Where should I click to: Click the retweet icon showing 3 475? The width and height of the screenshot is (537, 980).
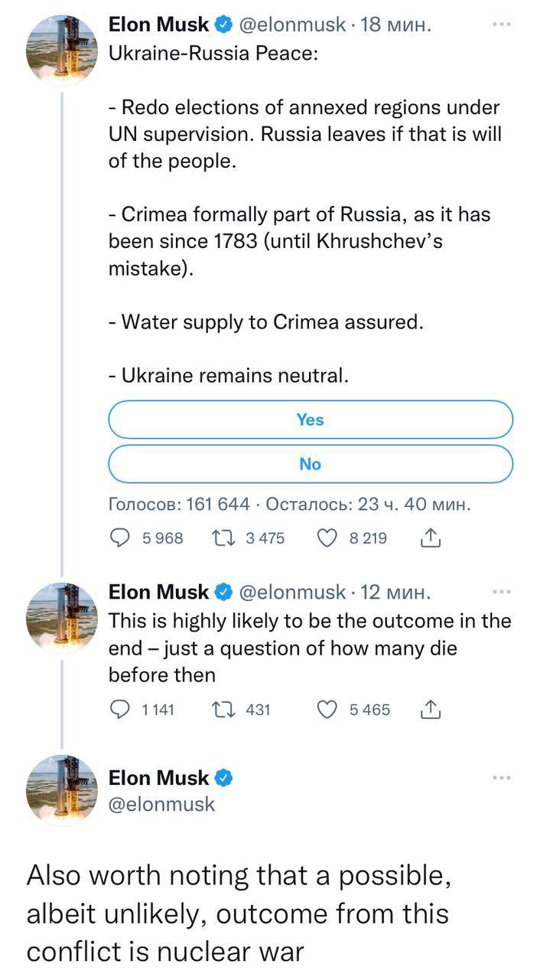pyautogui.click(x=223, y=538)
